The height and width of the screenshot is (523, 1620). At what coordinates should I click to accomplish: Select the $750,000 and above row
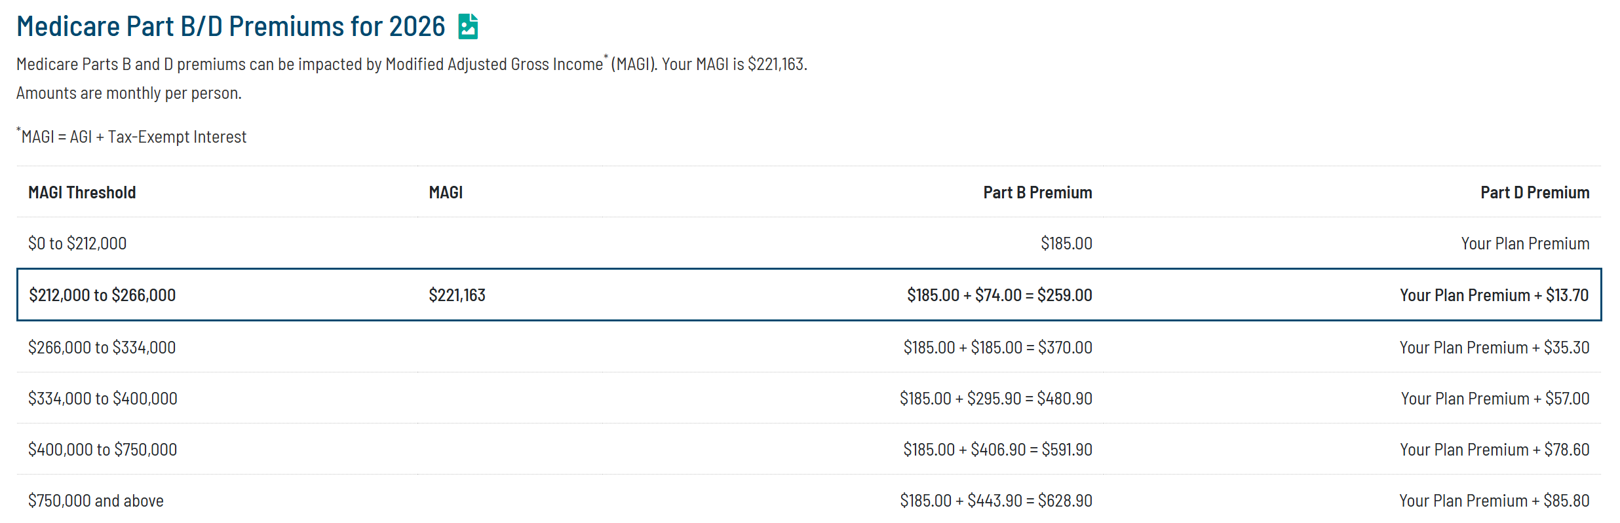(x=809, y=500)
